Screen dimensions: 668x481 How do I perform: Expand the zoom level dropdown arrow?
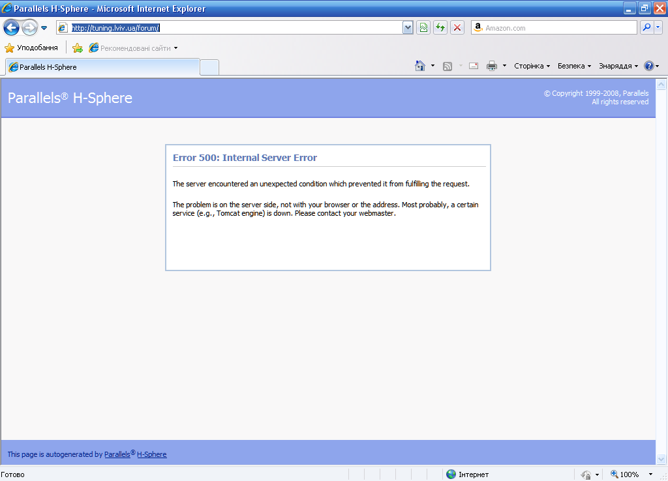[650, 474]
